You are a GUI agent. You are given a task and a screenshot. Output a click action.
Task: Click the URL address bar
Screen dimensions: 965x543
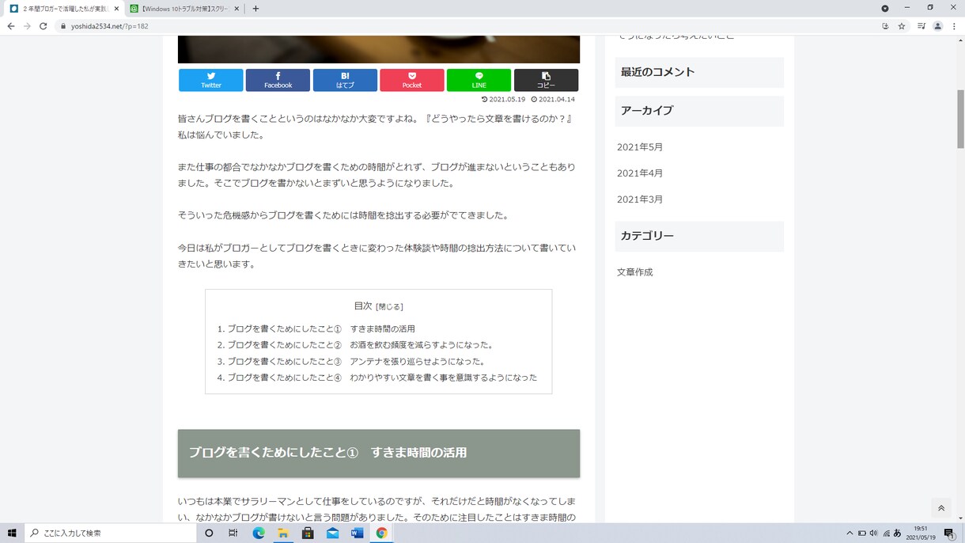click(x=467, y=26)
